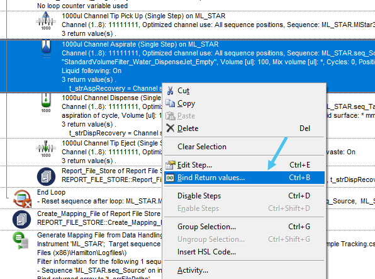375x279 pixels.
Task: Click the Report_File_Store step icon
Action: tap(46, 177)
